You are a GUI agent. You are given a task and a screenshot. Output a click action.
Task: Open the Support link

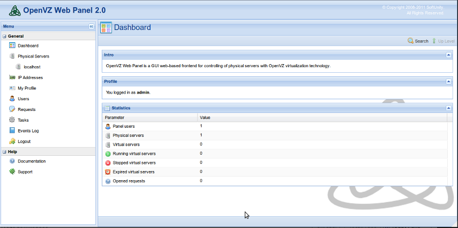point(25,172)
